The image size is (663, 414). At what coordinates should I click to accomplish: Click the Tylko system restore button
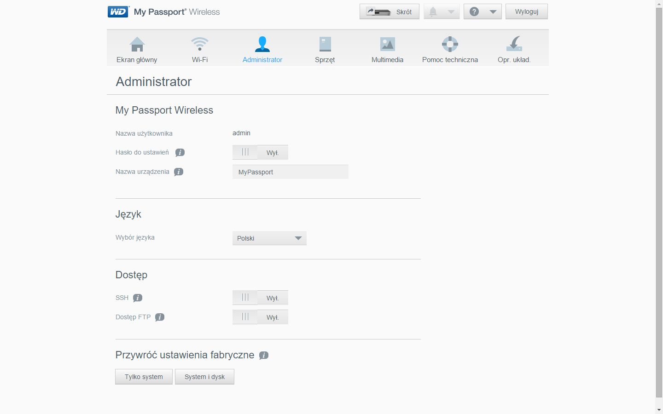tap(144, 377)
